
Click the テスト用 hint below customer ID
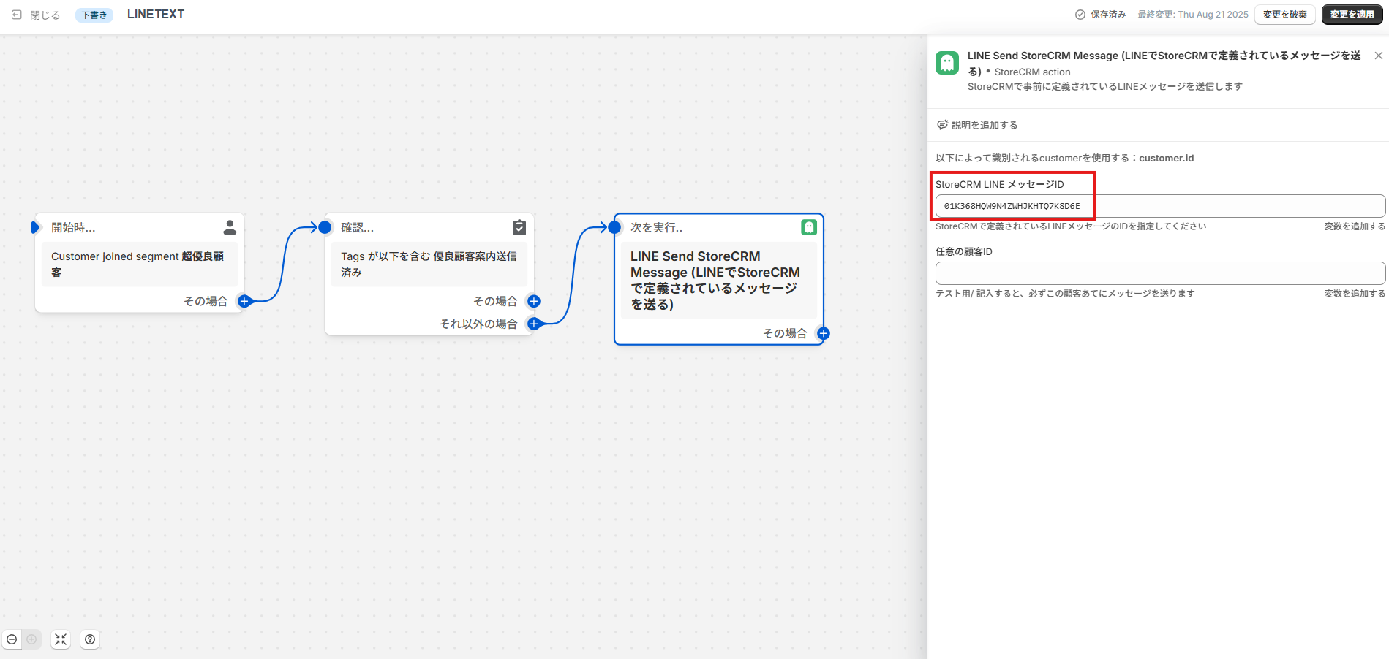point(1065,294)
